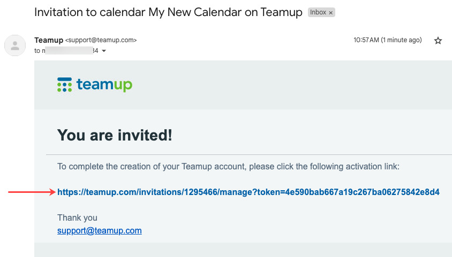Click the account creation instruction sentence
This screenshot has height=257, width=452.
point(229,167)
